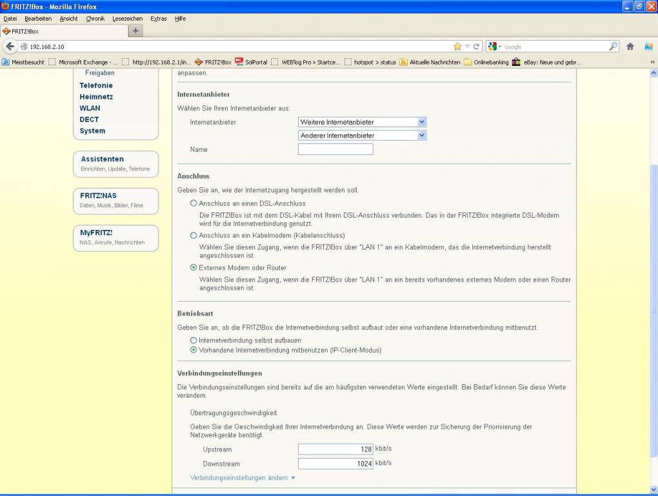This screenshot has height=496, width=658.
Task: Open the http://192.168.2.1 bookmark
Action: (156, 62)
